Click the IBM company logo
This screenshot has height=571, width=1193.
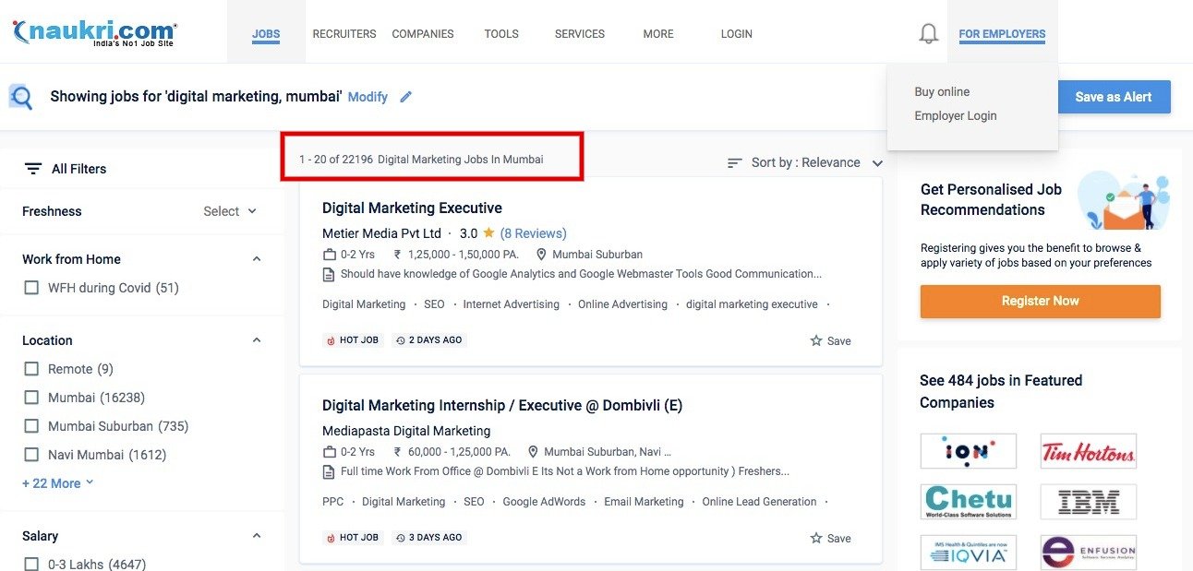tap(1088, 502)
